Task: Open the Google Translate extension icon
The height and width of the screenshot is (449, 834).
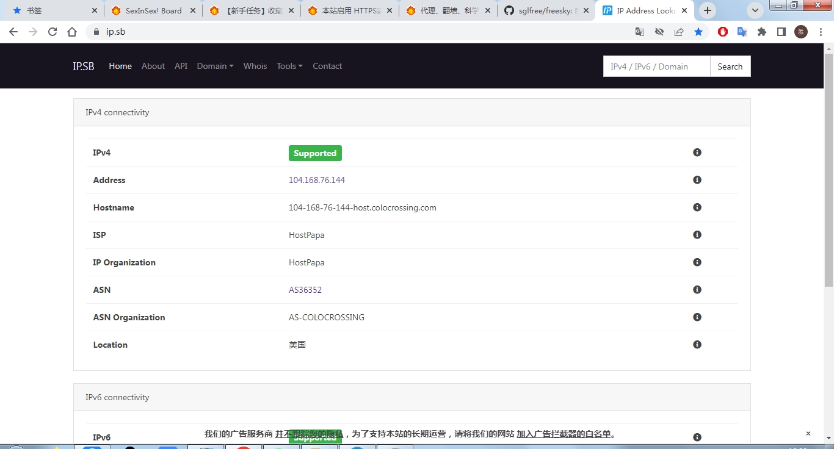Action: point(742,32)
